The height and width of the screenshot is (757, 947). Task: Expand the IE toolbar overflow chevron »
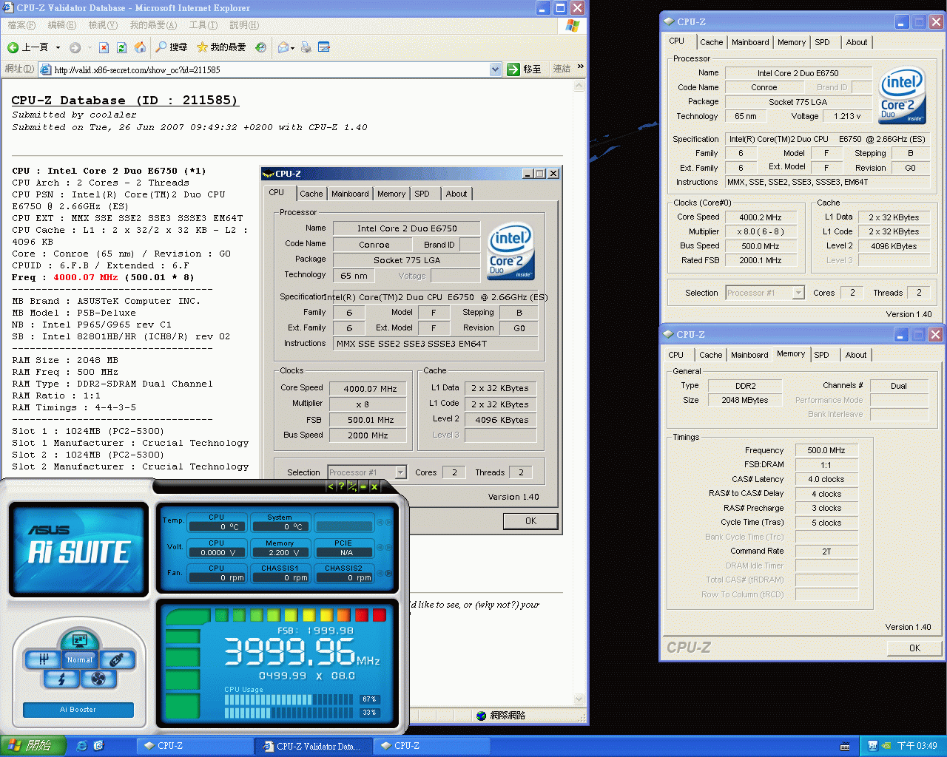[581, 67]
